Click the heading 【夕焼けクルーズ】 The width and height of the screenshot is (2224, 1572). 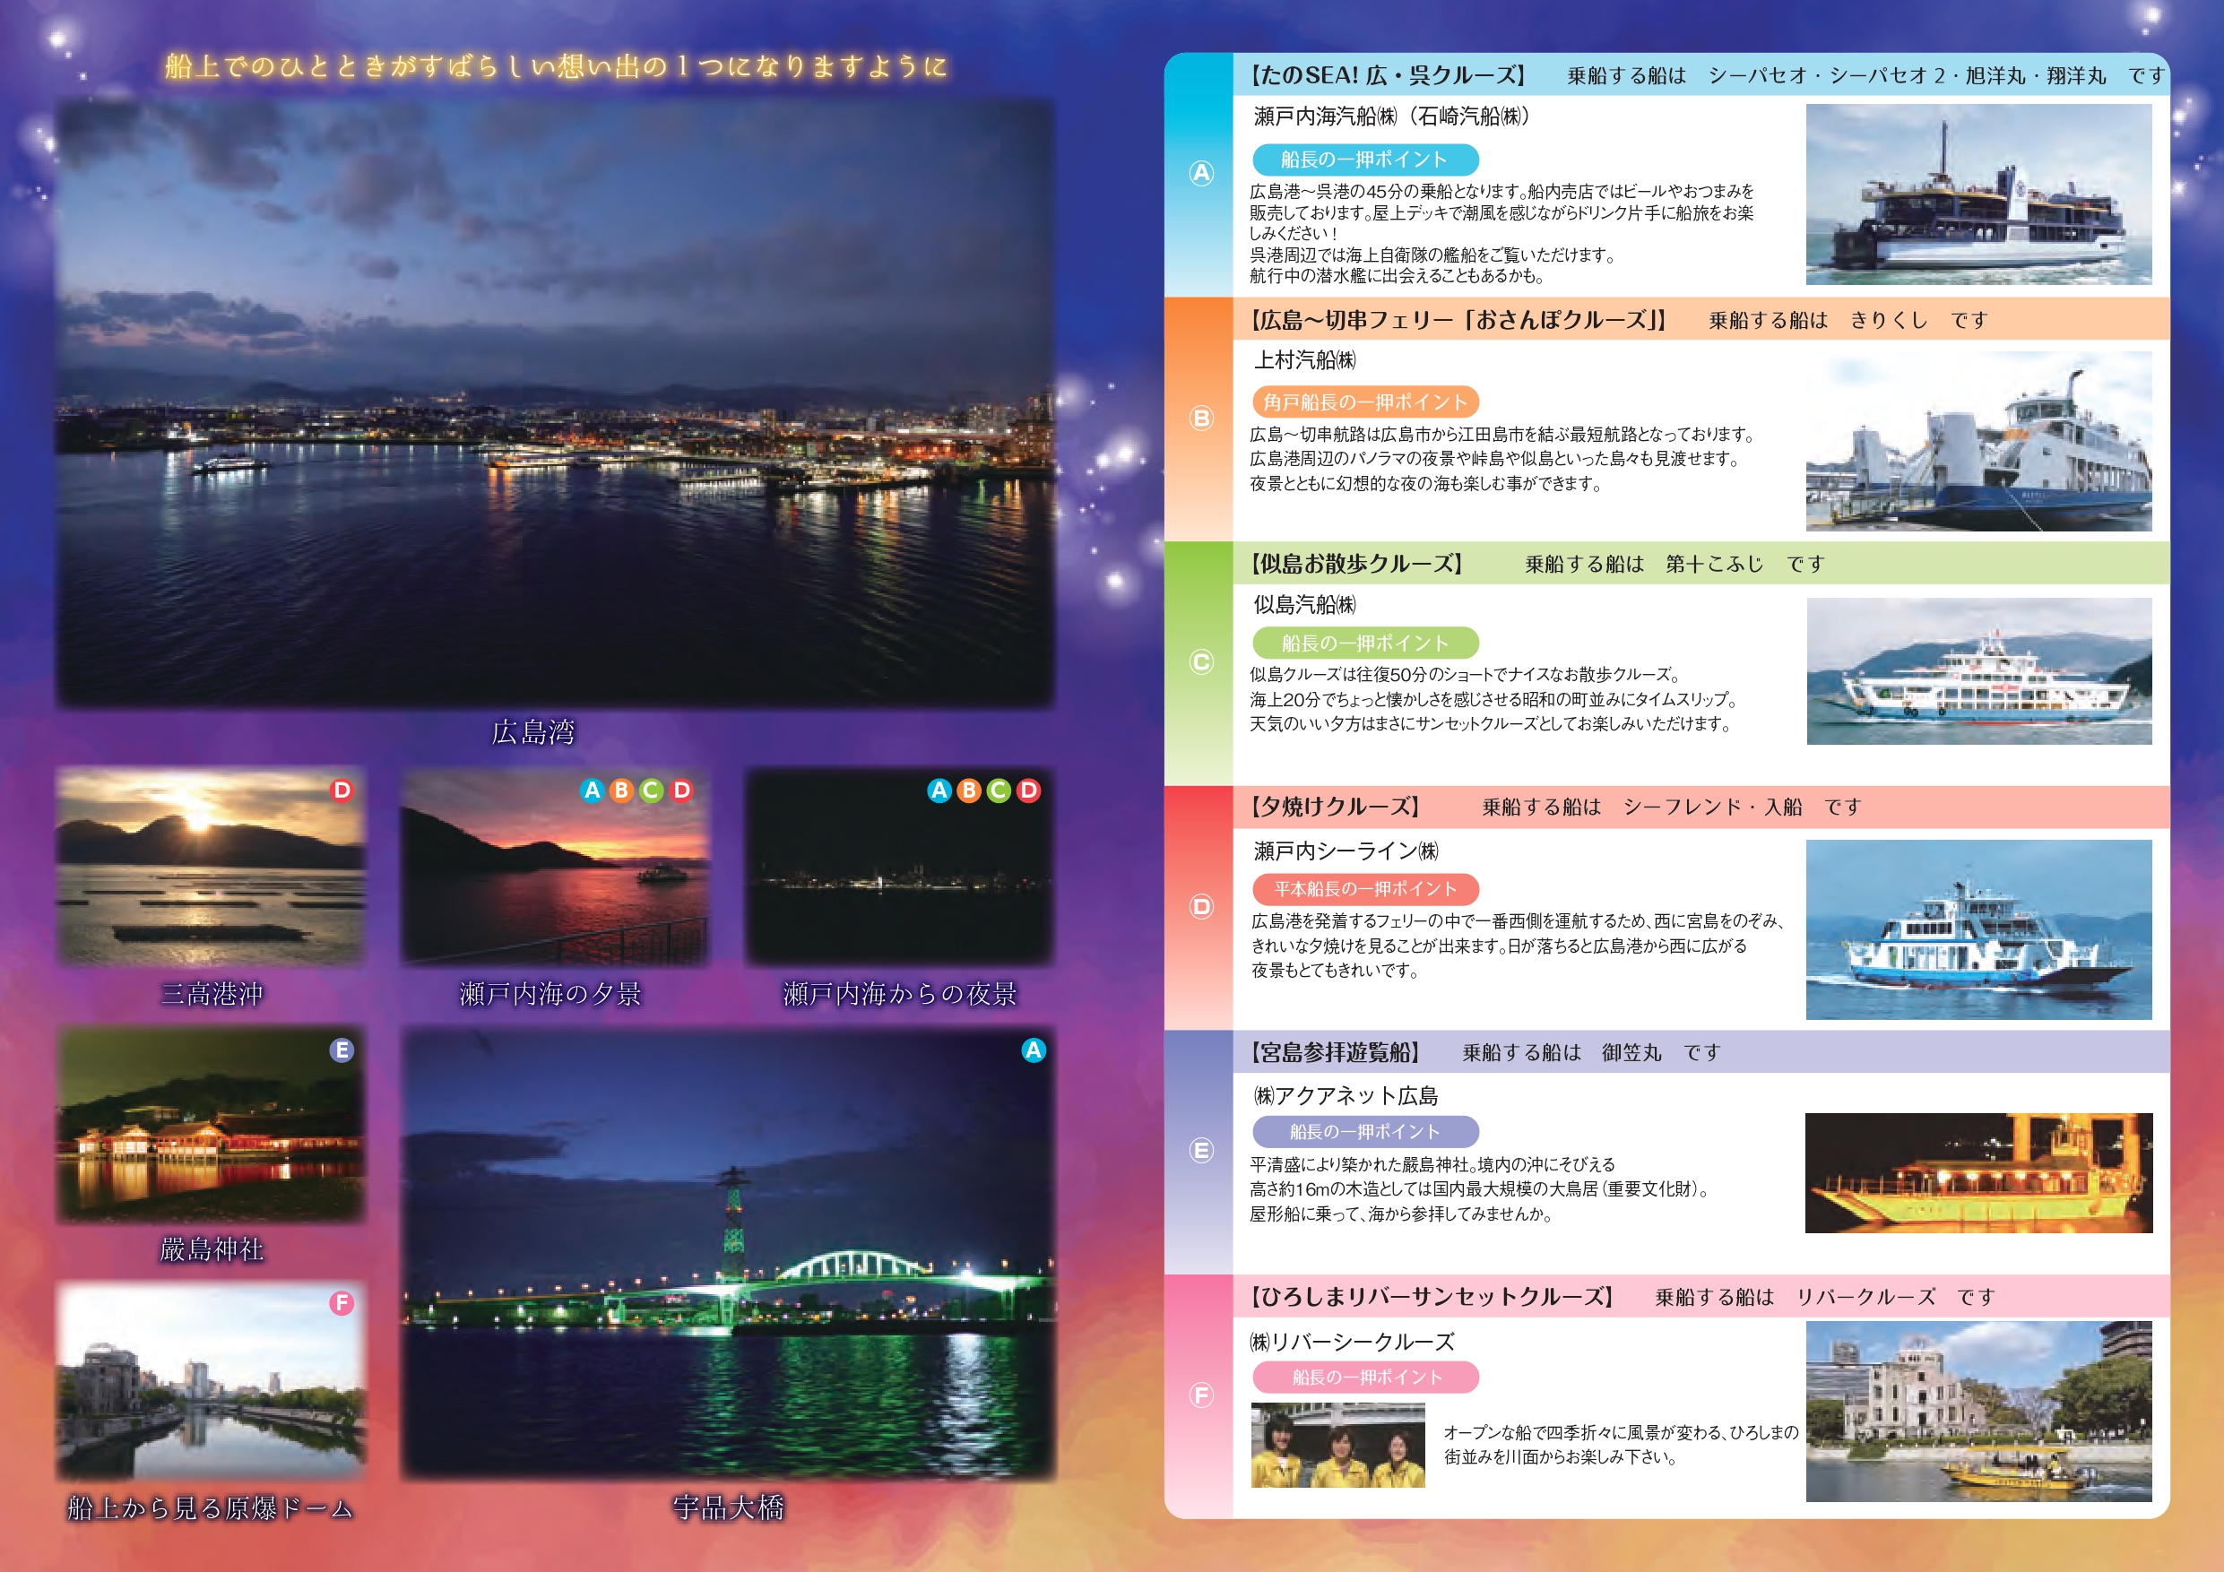point(1334,807)
